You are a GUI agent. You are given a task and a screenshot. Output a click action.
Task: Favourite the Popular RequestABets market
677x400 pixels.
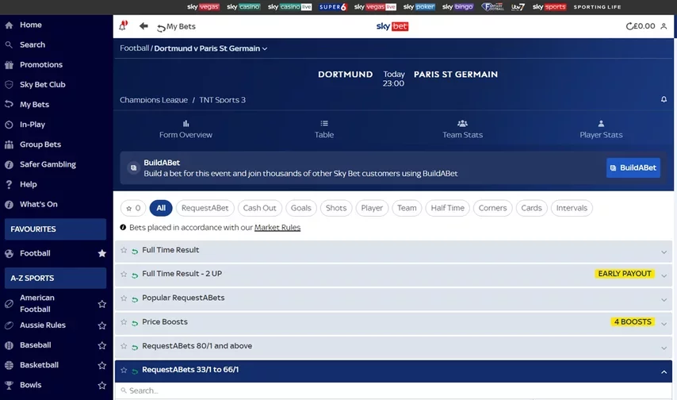[x=124, y=298]
